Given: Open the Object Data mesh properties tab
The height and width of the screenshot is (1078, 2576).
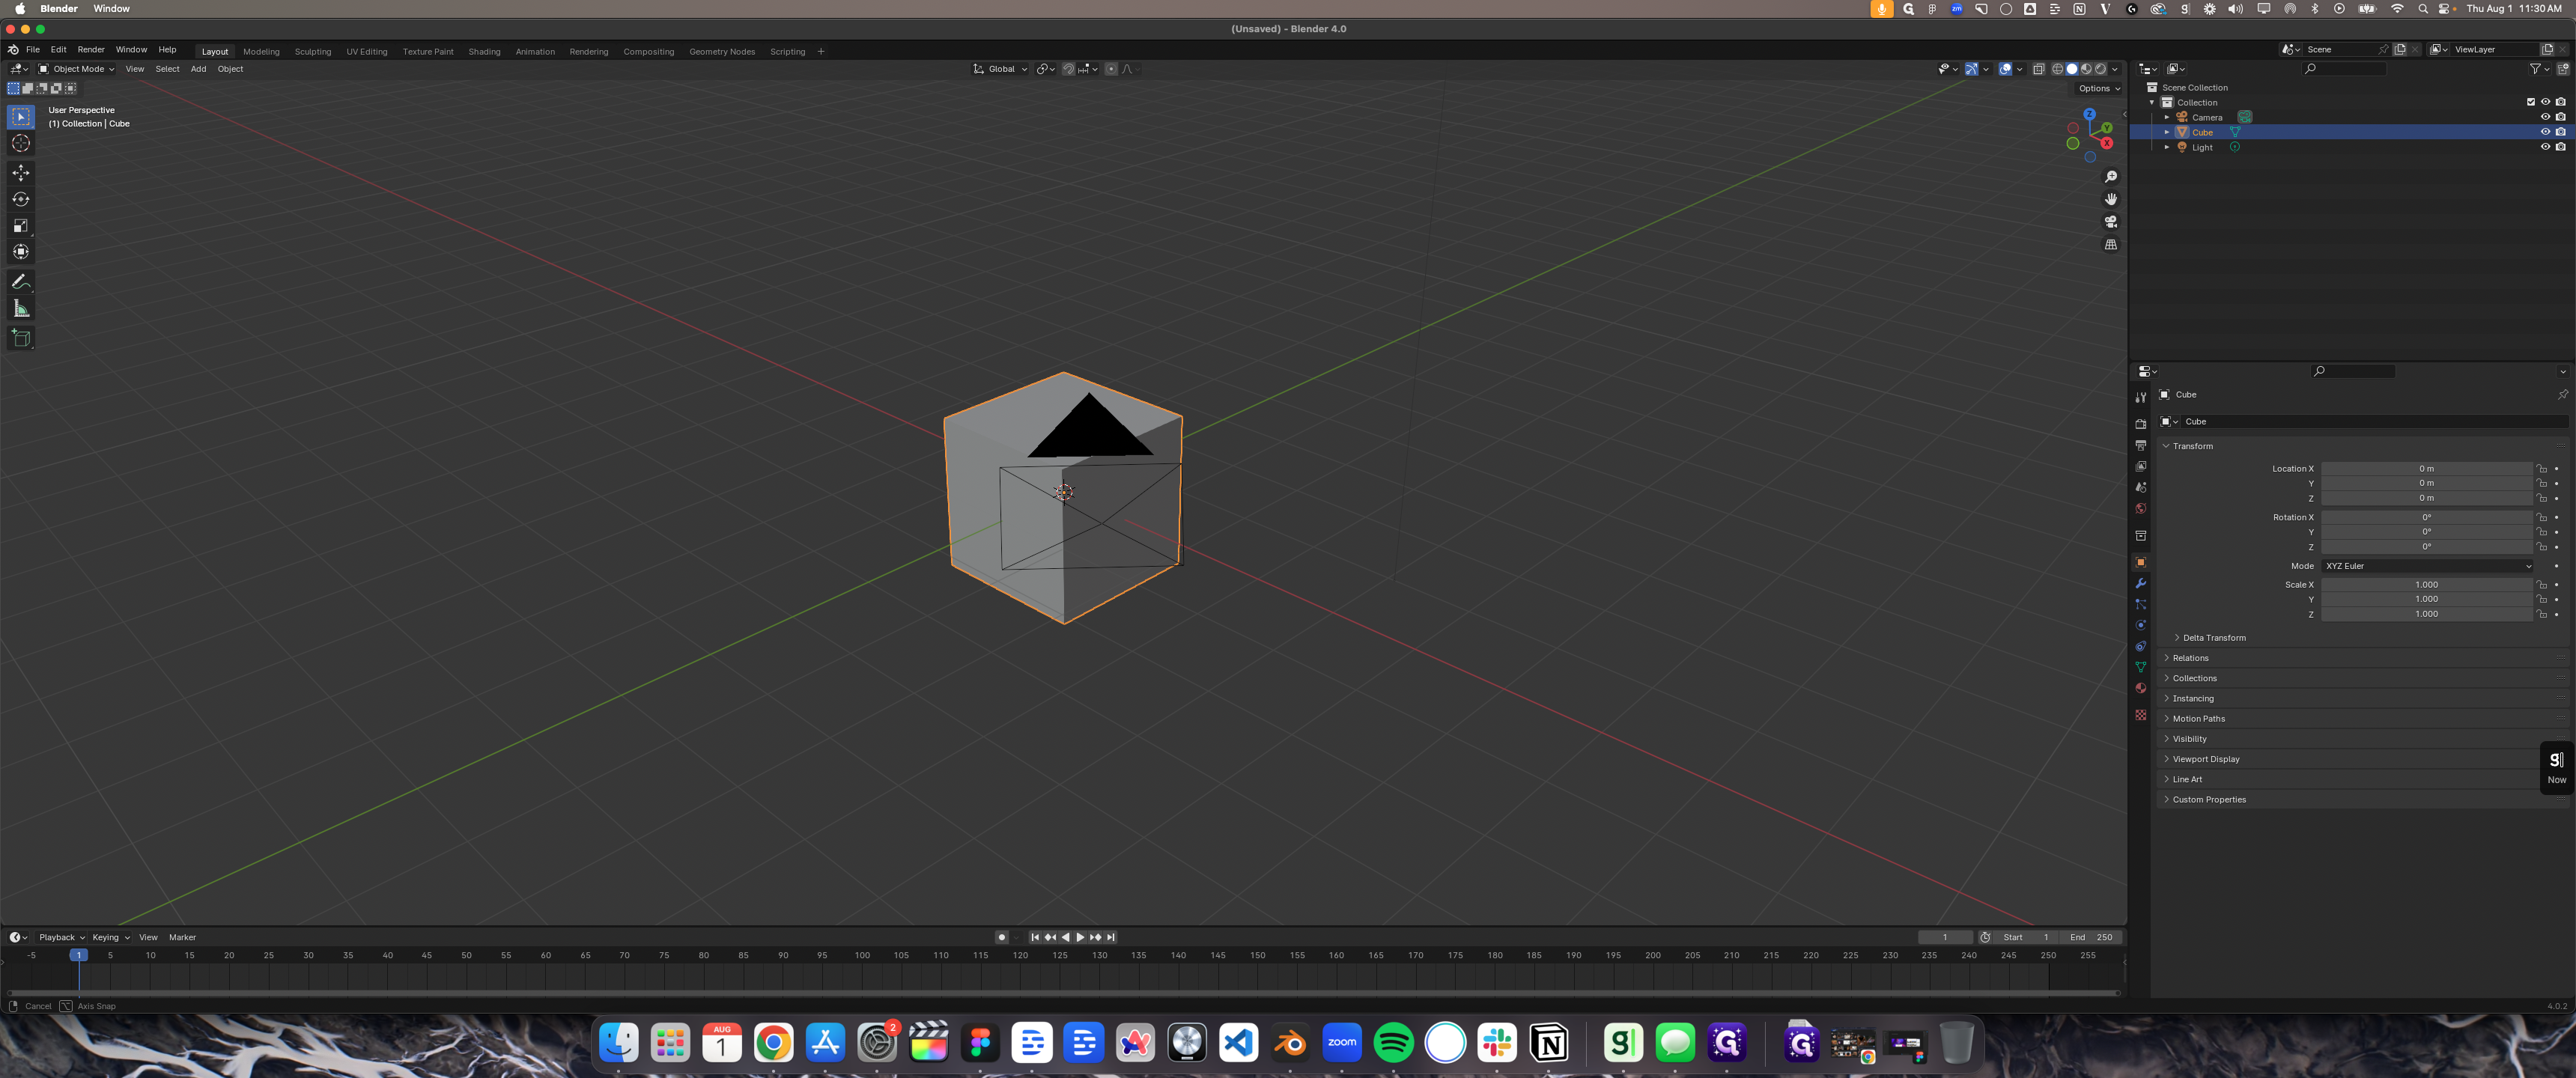Looking at the screenshot, I should coord(2140,667).
